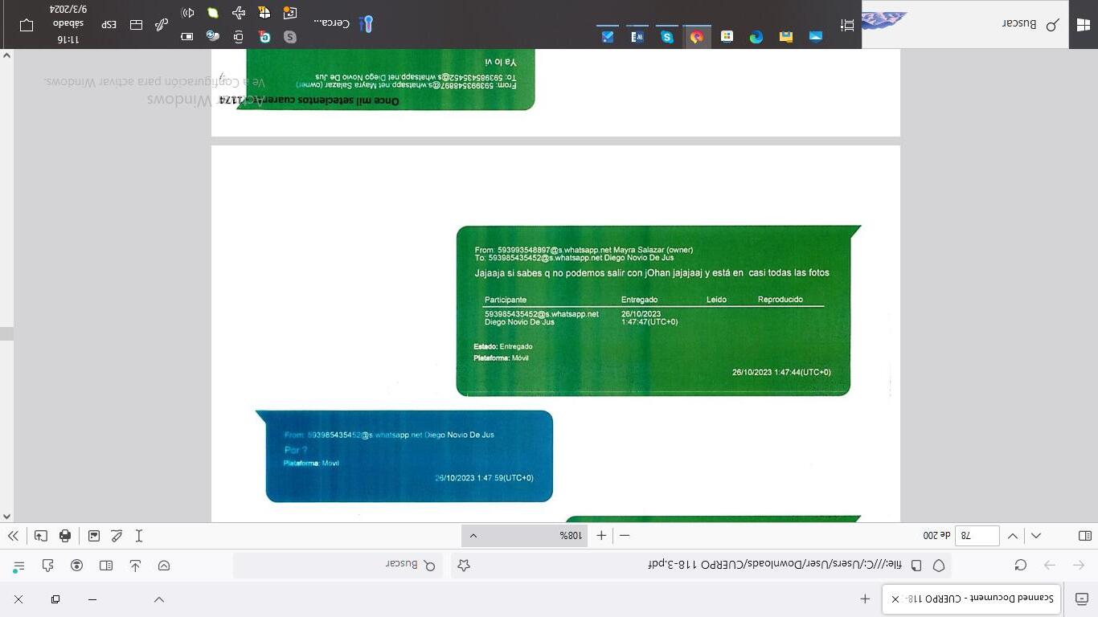Go back with Firefox back arrow
1098x617 pixels.
1079,566
